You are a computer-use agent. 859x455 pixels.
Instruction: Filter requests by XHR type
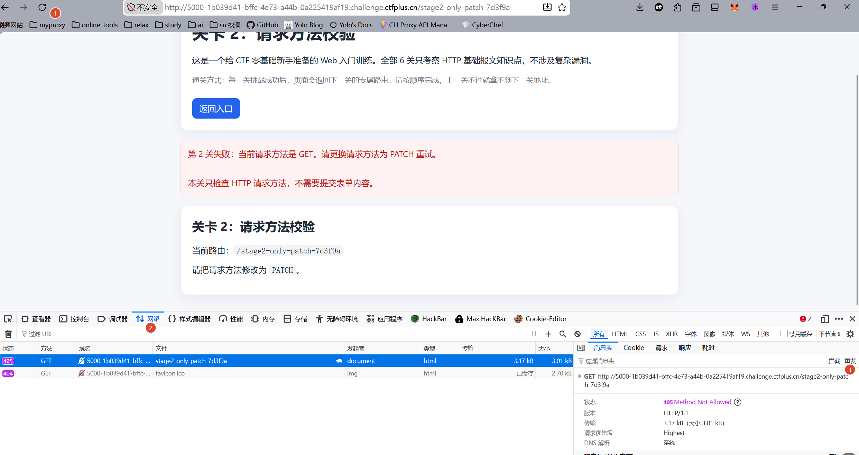click(672, 334)
